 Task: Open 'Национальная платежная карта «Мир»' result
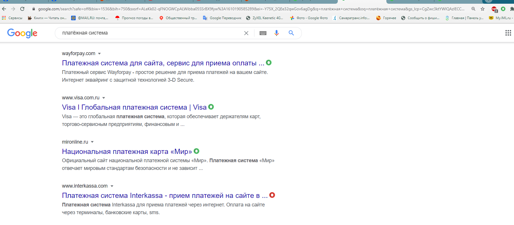tap(127, 151)
